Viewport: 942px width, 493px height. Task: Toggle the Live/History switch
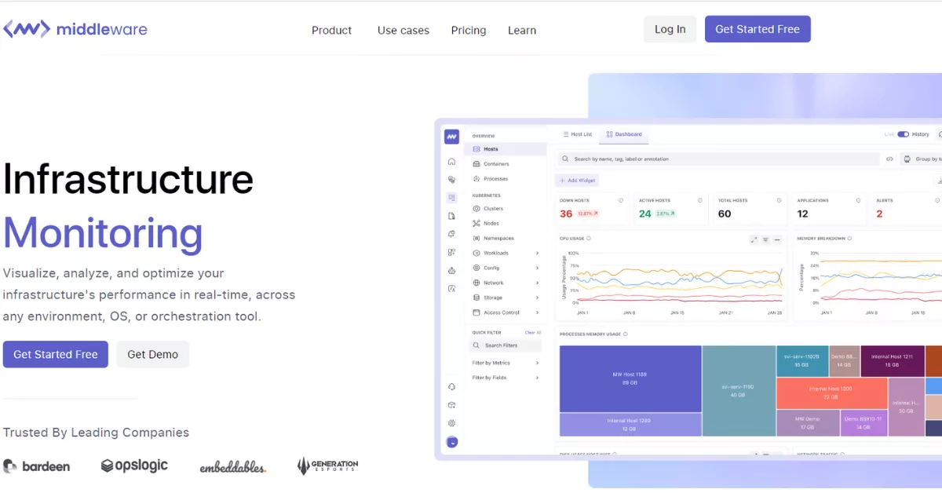pyautogui.click(x=903, y=134)
